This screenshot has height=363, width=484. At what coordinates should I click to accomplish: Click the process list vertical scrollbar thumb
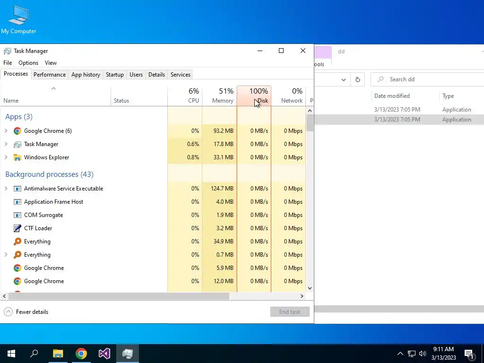tap(310, 123)
